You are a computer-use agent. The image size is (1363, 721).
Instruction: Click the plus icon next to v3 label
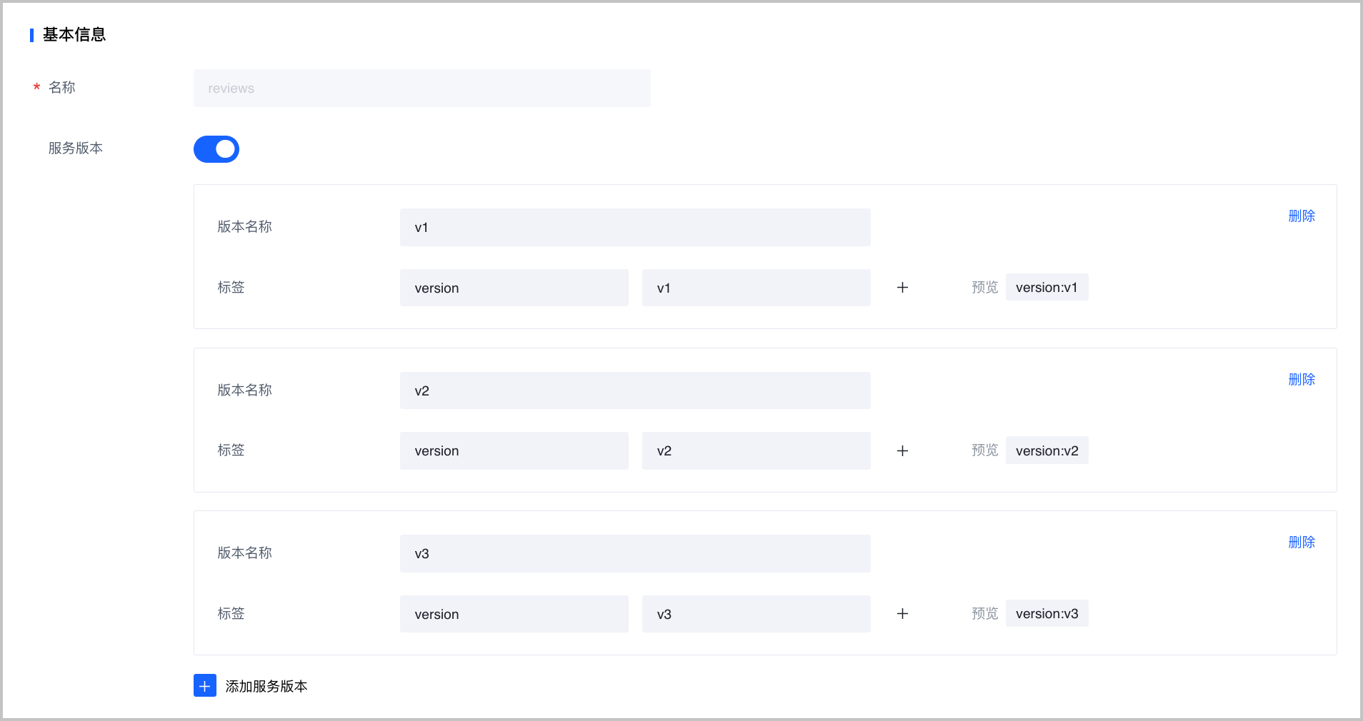902,614
